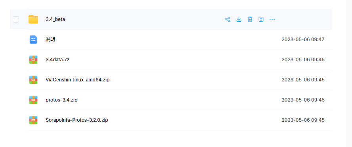Delete the 3.4_beta folder via trash icon
352x147 pixels.
(250, 19)
